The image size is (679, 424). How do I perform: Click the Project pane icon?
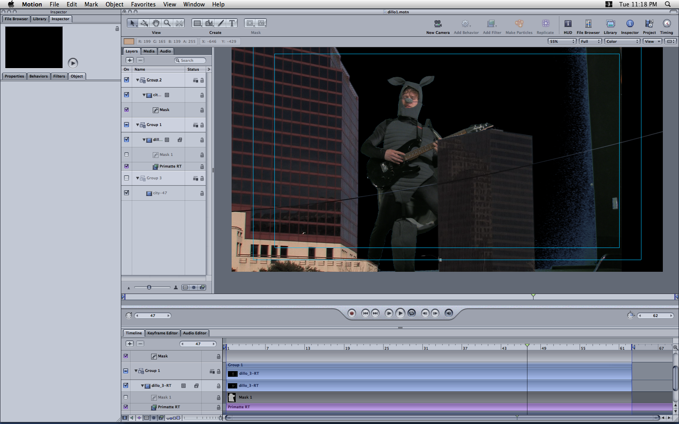click(649, 24)
